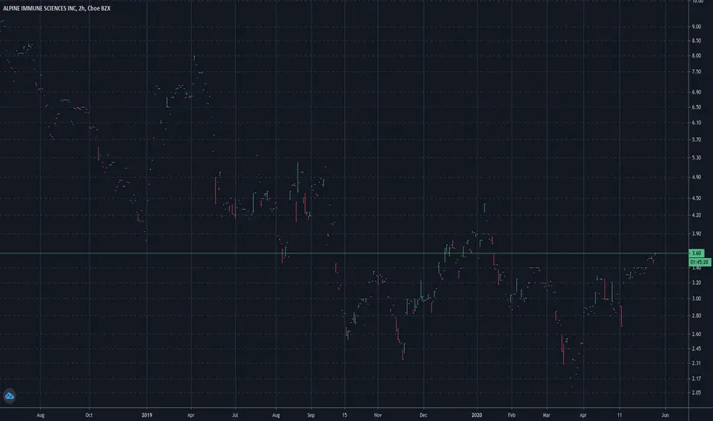Click the 3.00 price axis label
713x421 pixels.
coord(696,299)
